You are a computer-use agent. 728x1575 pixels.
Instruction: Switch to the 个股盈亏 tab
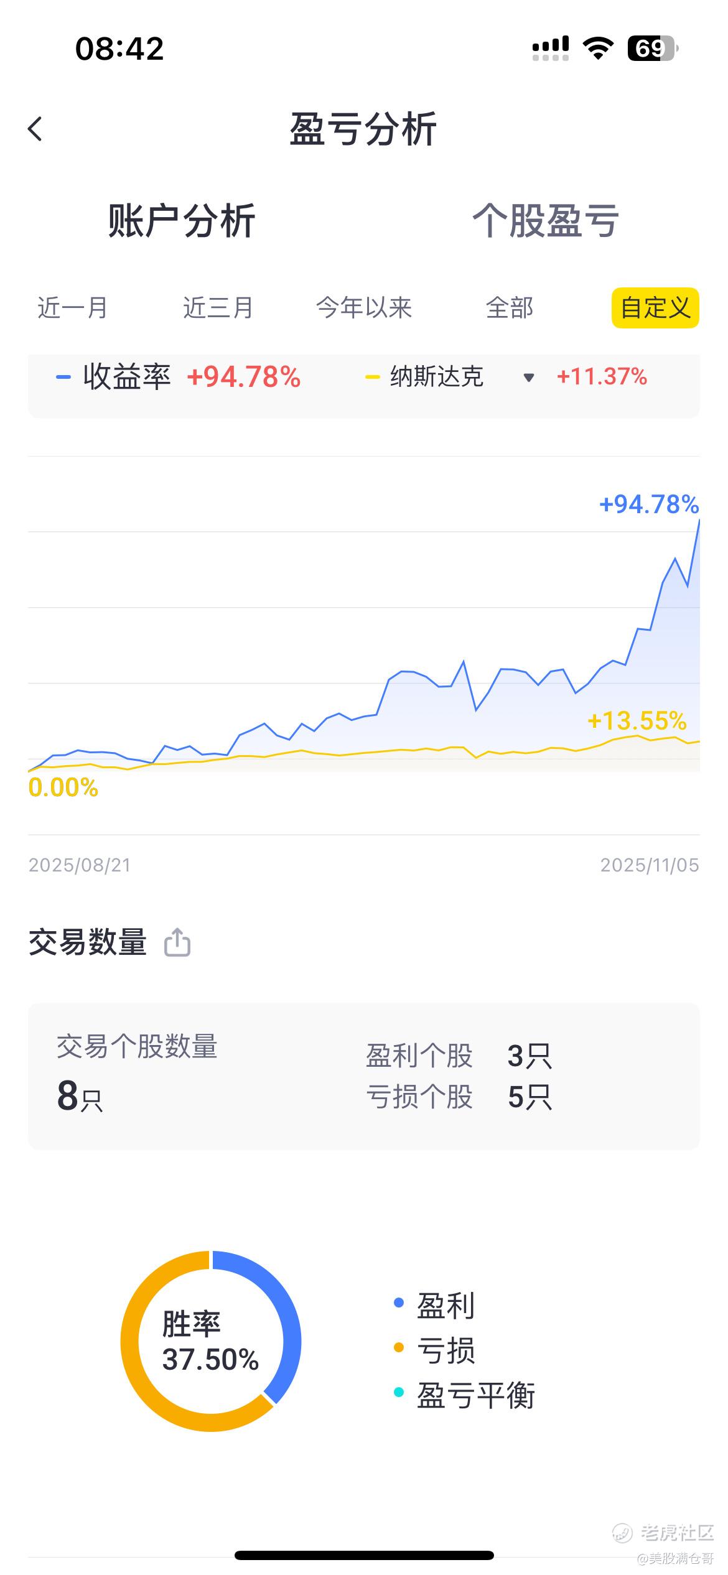pos(546,221)
